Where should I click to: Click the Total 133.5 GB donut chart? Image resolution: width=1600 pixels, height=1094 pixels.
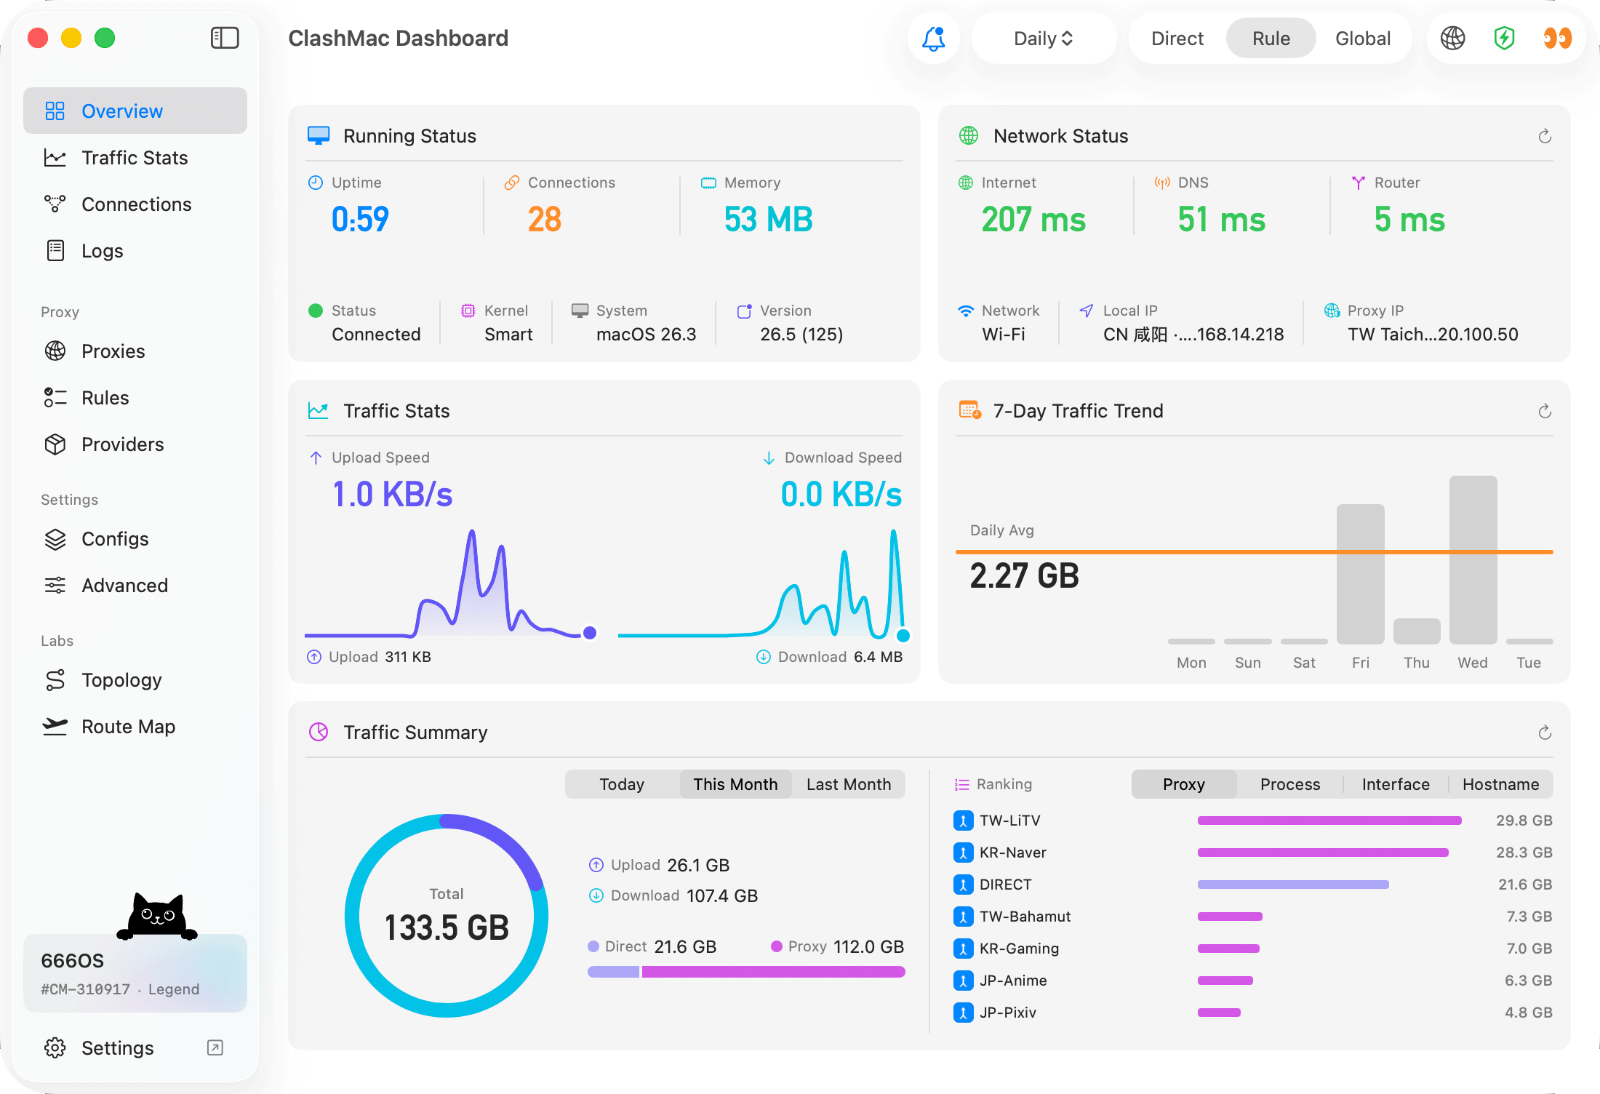click(447, 916)
